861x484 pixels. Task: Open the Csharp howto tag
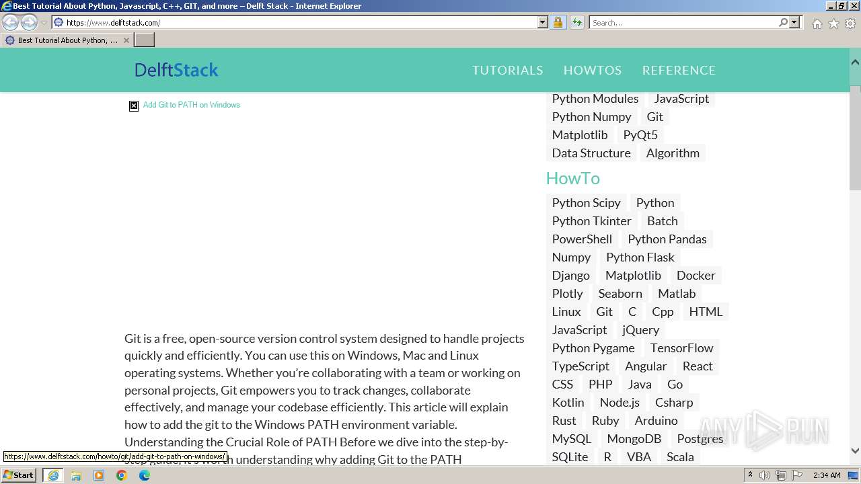pyautogui.click(x=674, y=402)
